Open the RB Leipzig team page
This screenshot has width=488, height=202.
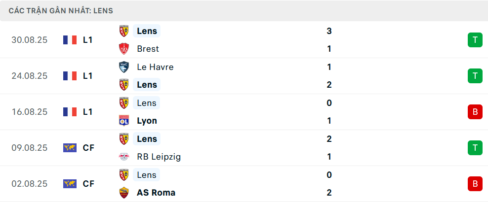coord(159,157)
